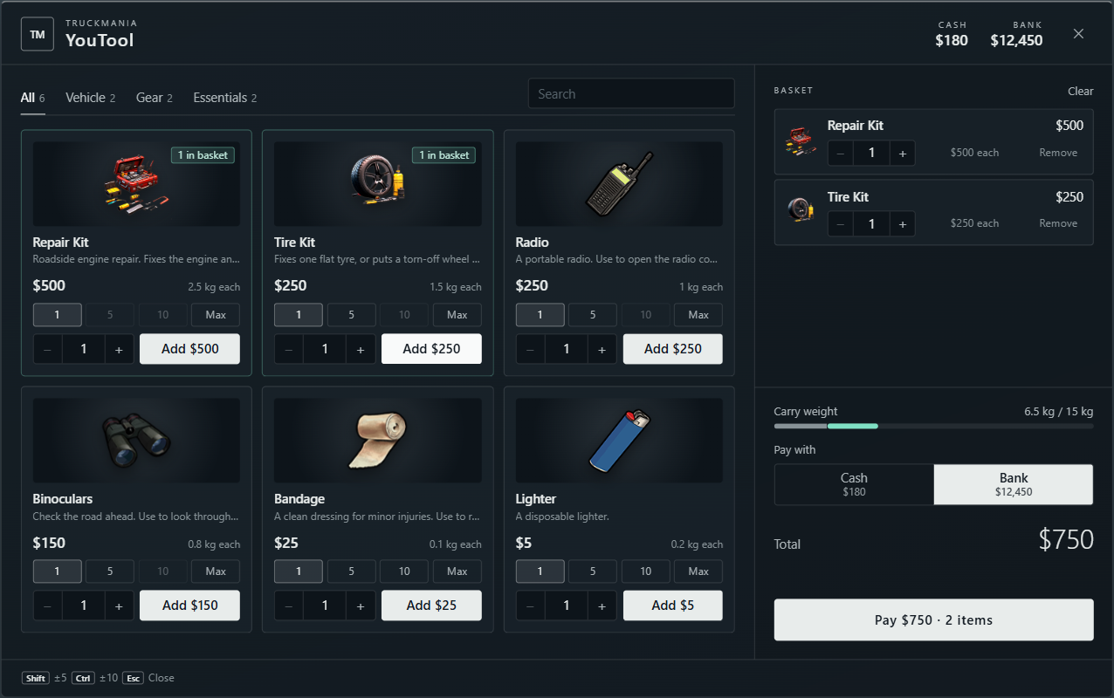Screen dimensions: 1114x698
Task: Increase Lighter quantity with plus
Action: (x=602, y=606)
